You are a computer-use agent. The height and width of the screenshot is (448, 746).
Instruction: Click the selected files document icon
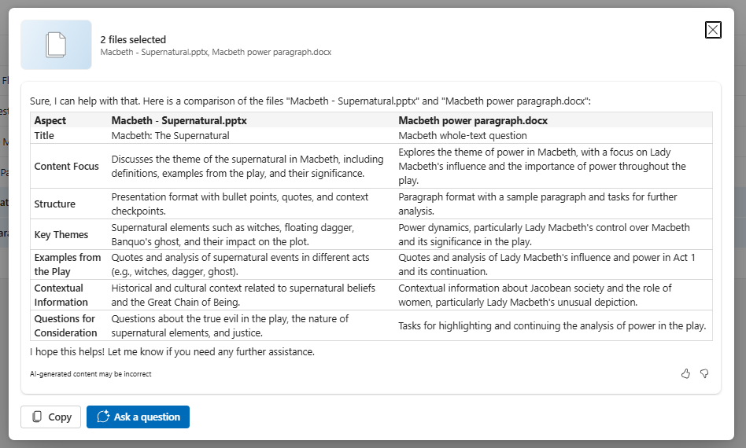(56, 45)
